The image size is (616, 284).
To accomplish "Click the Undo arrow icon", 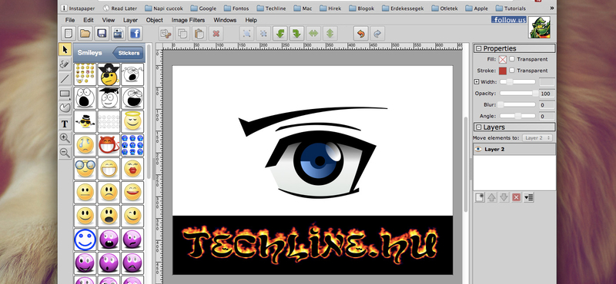I will (360, 34).
